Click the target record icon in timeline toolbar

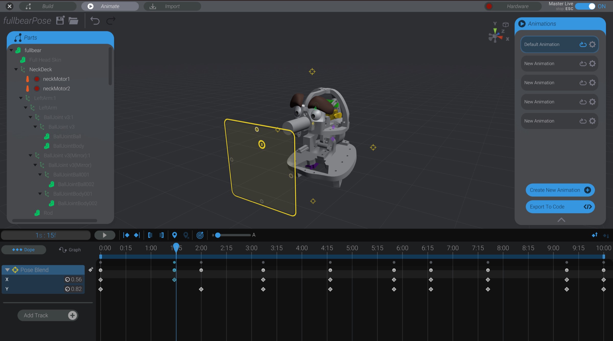[200, 235]
